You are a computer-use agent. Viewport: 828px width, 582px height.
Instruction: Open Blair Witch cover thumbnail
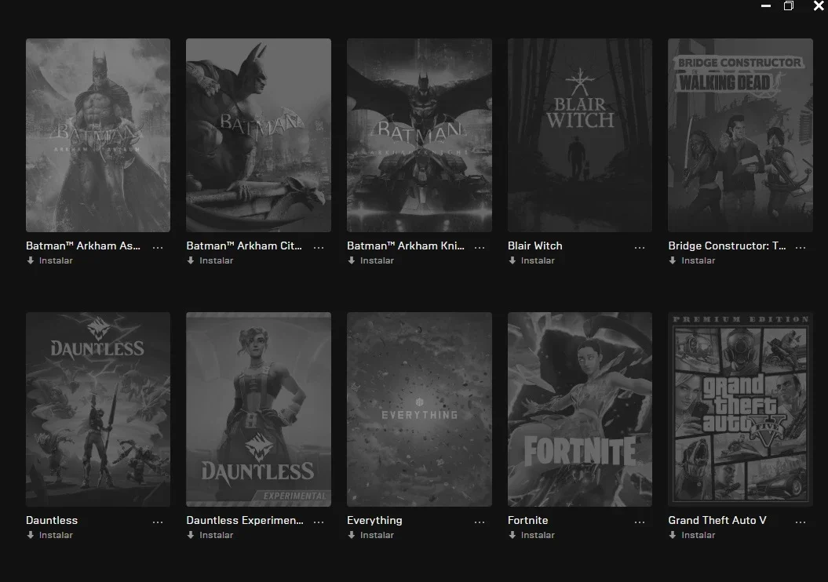pos(580,135)
